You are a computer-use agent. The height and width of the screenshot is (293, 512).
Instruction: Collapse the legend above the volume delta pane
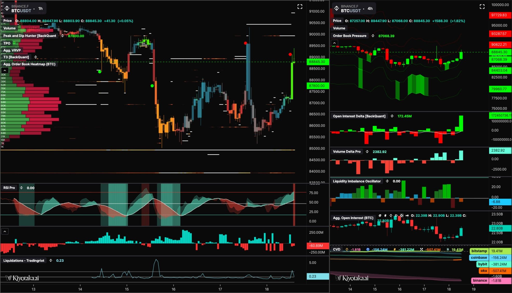[5, 231]
